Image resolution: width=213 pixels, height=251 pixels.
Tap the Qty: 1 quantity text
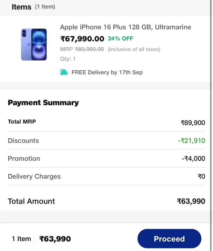[x=68, y=59]
